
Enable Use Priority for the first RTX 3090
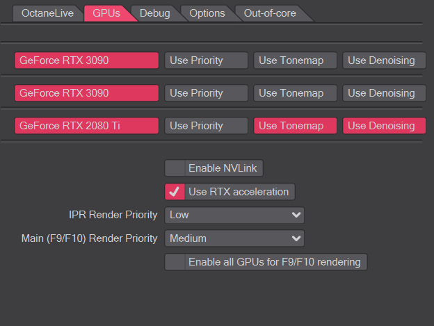click(206, 60)
